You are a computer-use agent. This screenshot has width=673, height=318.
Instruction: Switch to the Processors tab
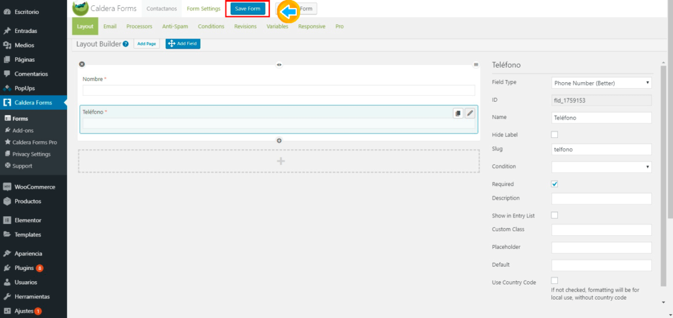(x=139, y=26)
